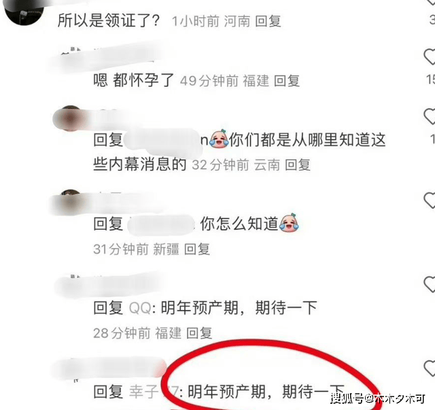The height and width of the screenshot is (410, 435).
Task: Tap comment text '嗯 都怀孕了'
Action: pyautogui.click(x=133, y=80)
